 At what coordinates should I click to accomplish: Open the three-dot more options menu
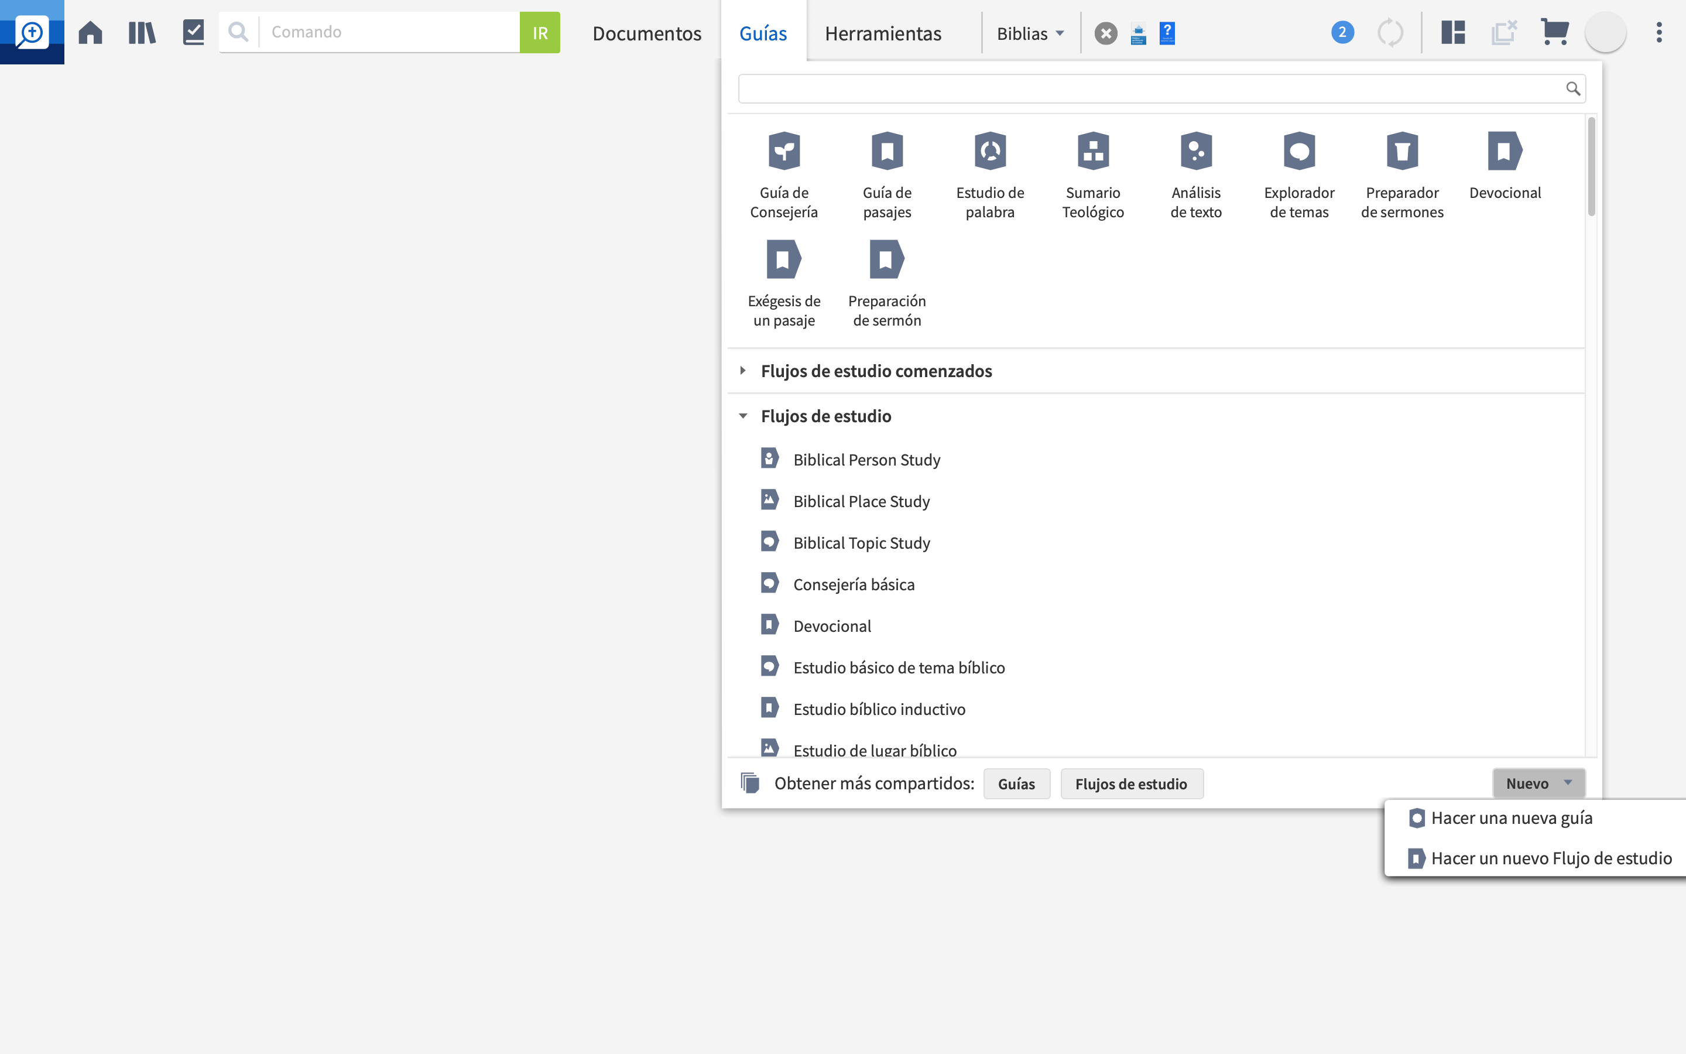[x=1659, y=32]
